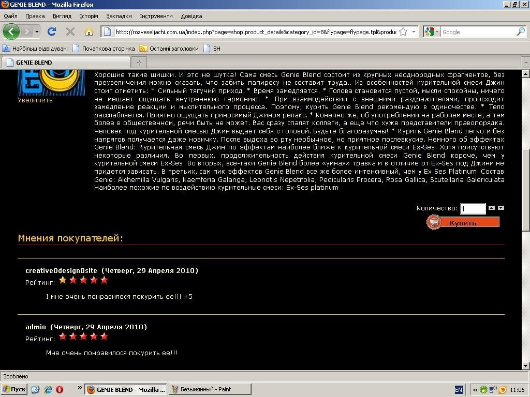Click the Google search input box
This screenshot has width=530, height=397.
[478, 32]
